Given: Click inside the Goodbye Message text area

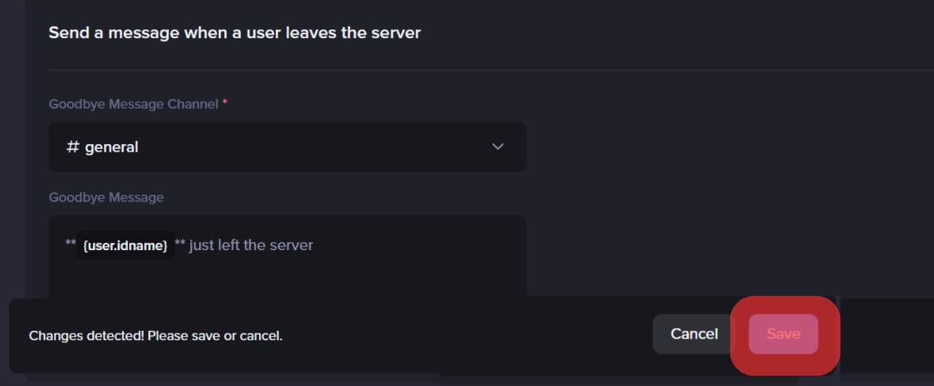Looking at the screenshot, I should (288, 257).
